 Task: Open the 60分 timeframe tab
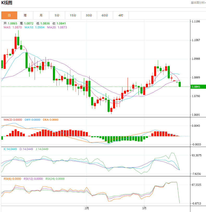[x=105, y=15]
